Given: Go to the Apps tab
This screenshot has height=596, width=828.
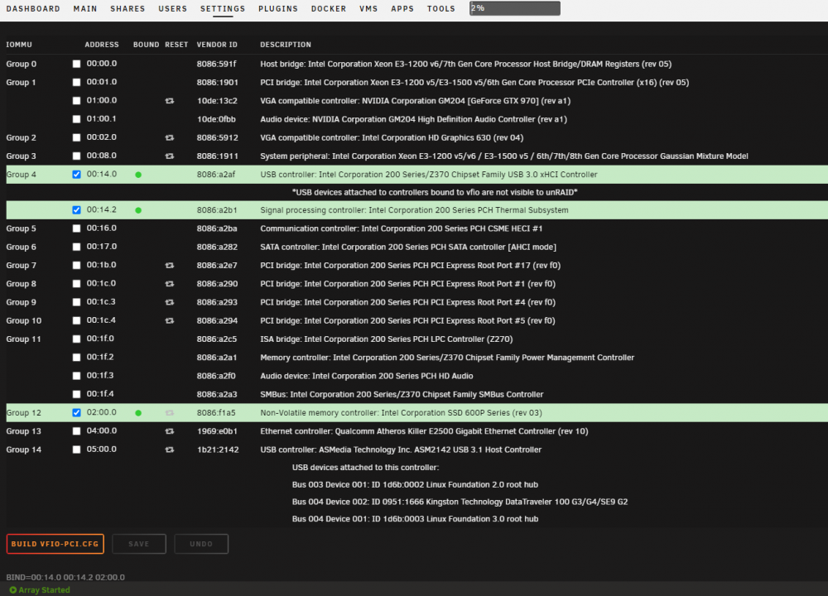Looking at the screenshot, I should click(402, 9).
